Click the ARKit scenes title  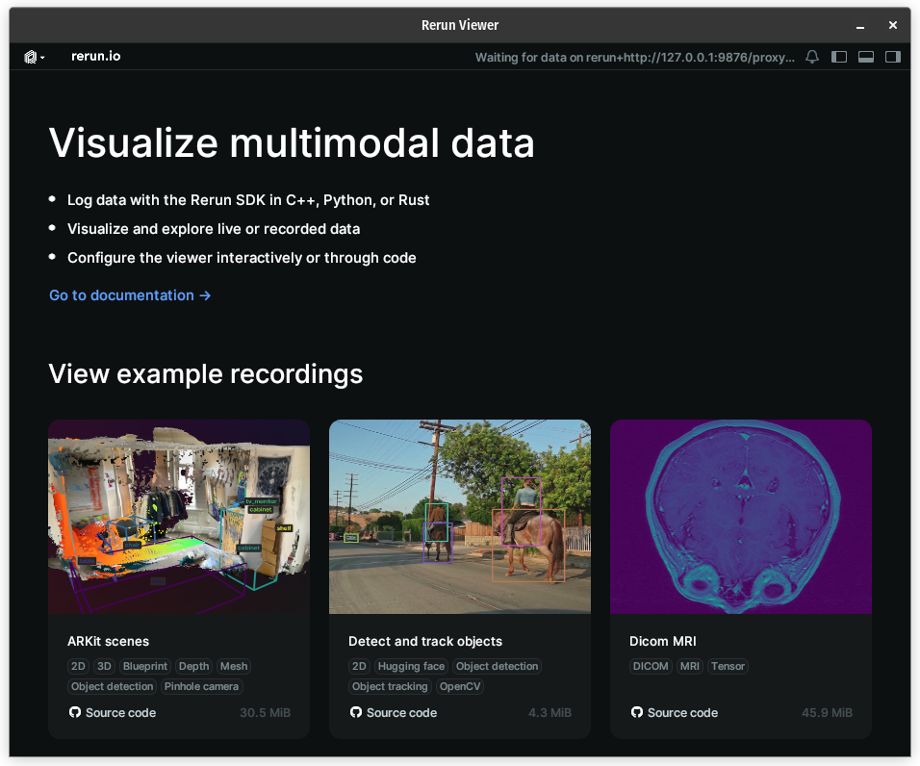pos(109,641)
